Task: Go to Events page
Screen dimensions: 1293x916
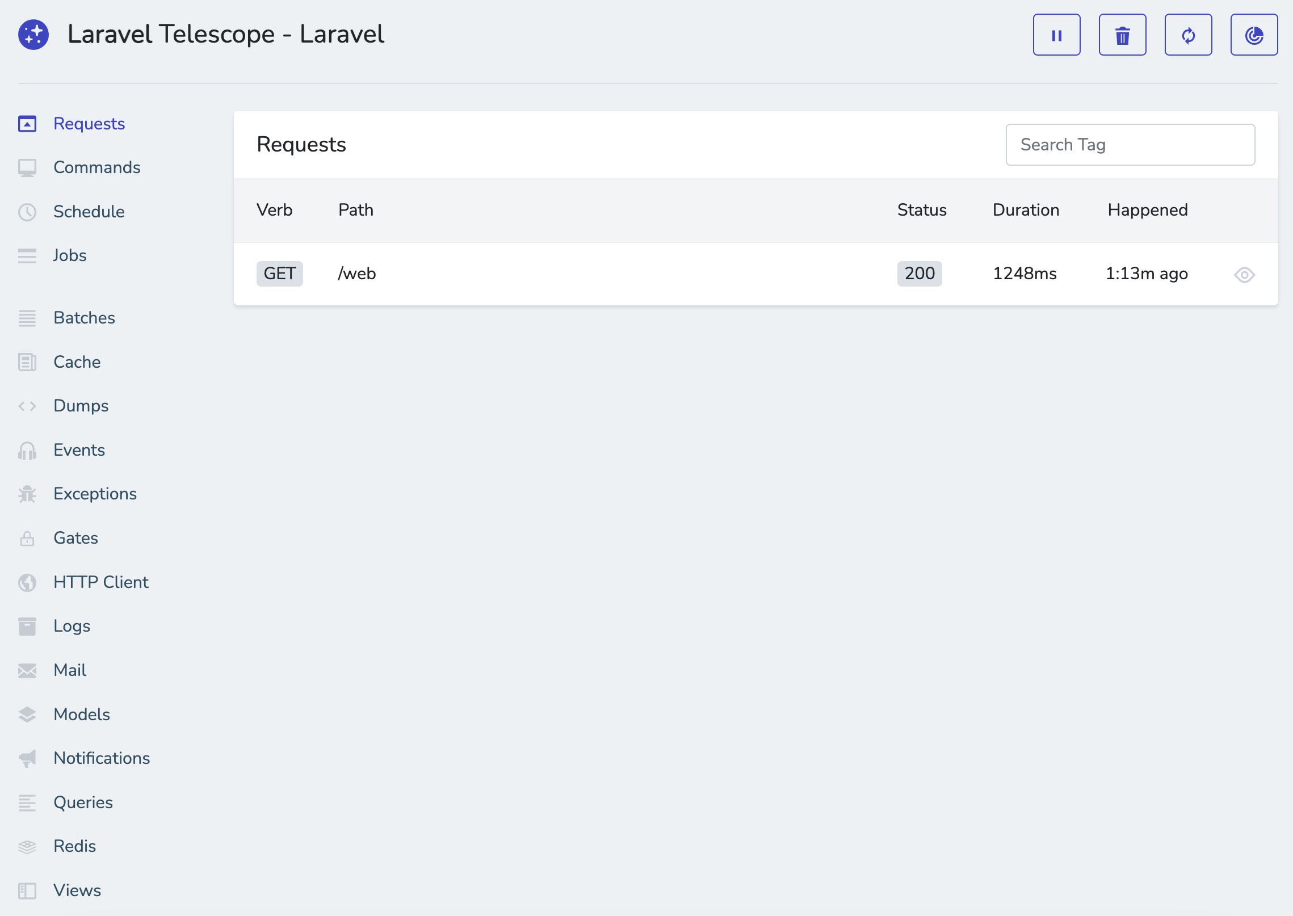Action: [x=79, y=450]
